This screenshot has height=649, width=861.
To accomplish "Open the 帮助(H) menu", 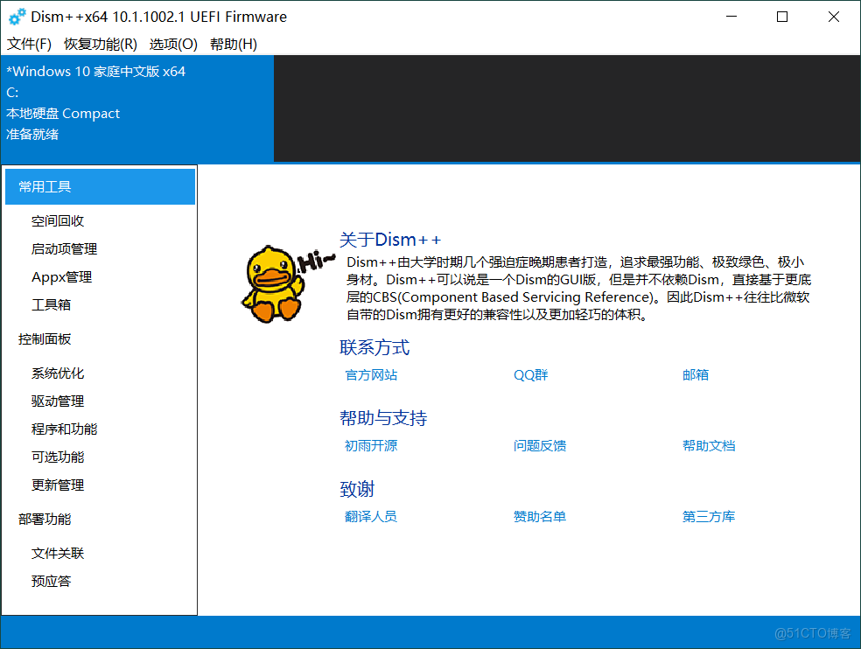I will pyautogui.click(x=233, y=44).
